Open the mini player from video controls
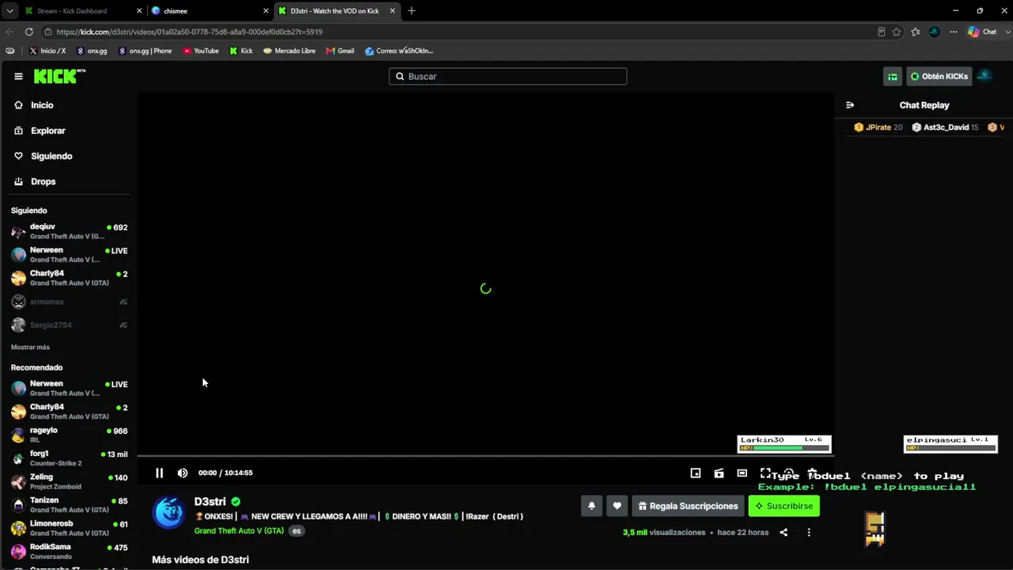The image size is (1013, 570). click(696, 473)
